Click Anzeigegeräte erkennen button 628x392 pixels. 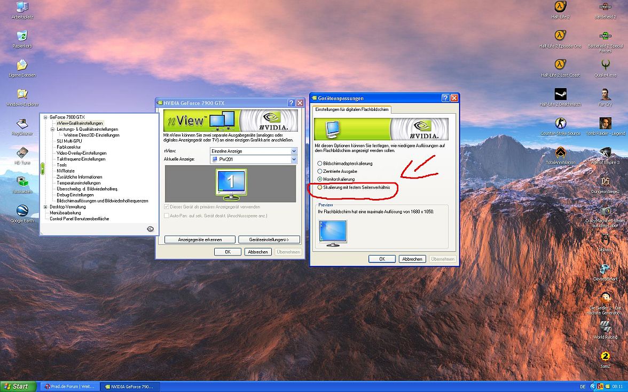[200, 240]
